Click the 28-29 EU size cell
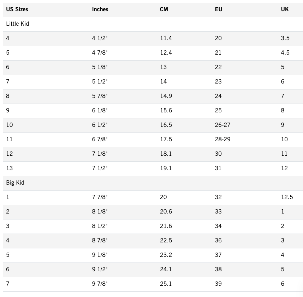303x297 pixels. (x=222, y=140)
